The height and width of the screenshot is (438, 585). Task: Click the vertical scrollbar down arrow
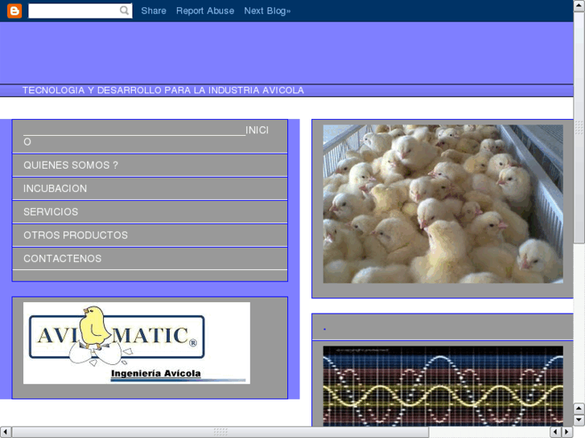[x=579, y=420]
